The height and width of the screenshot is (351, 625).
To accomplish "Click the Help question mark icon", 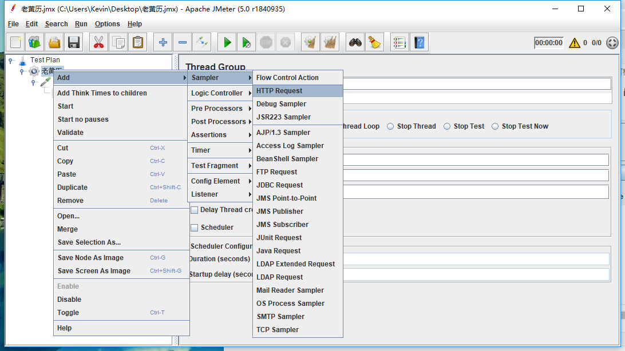I will [x=420, y=42].
